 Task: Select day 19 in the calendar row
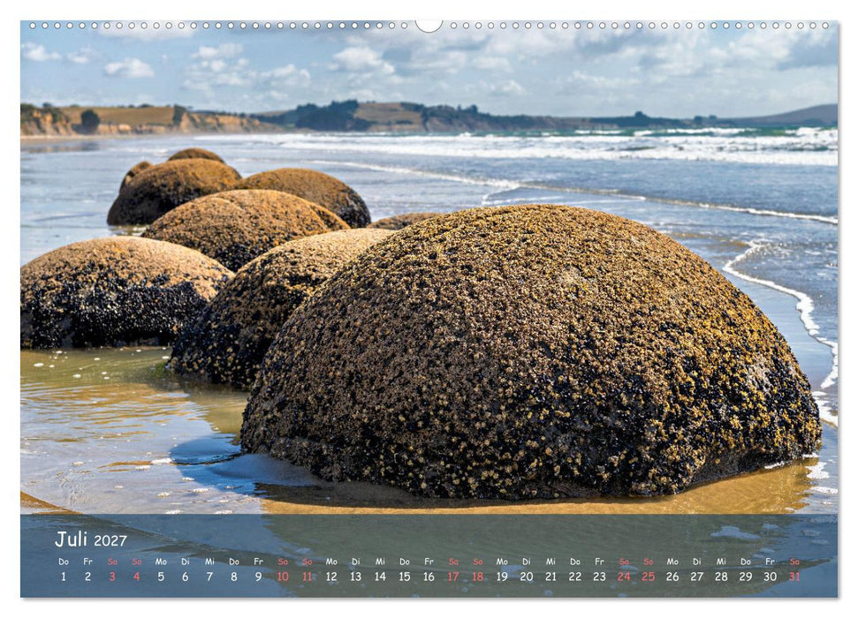(502, 577)
